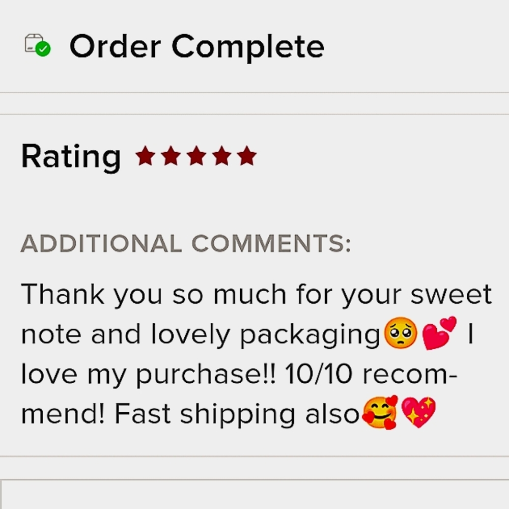The height and width of the screenshot is (509, 509).
Task: Click the 'Fast shipping also' text
Action: (237, 415)
